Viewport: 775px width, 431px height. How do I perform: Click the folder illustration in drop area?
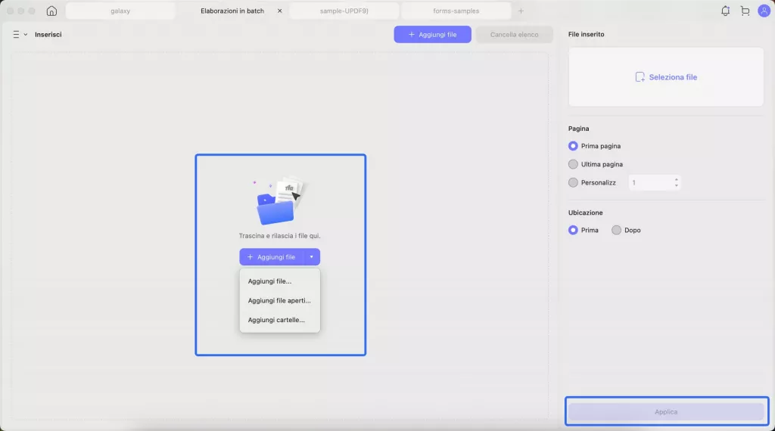point(279,201)
